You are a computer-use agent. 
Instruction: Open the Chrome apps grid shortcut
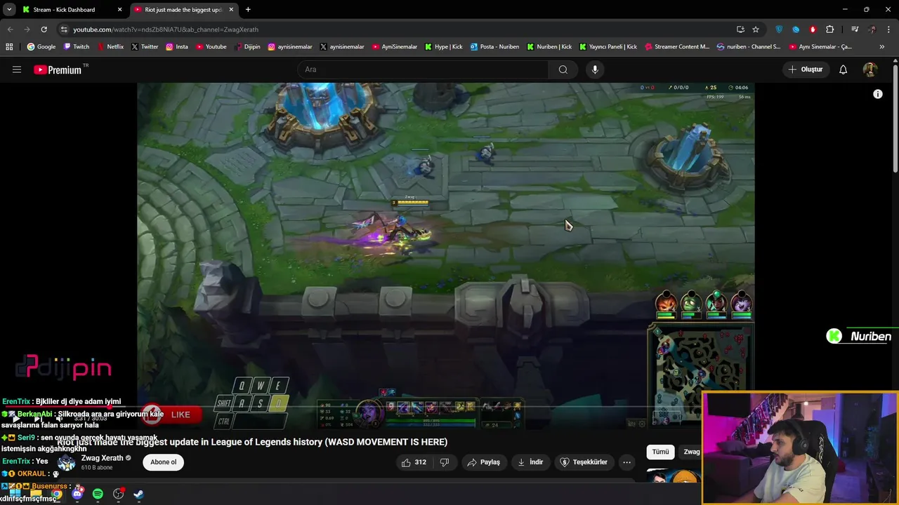coord(9,47)
